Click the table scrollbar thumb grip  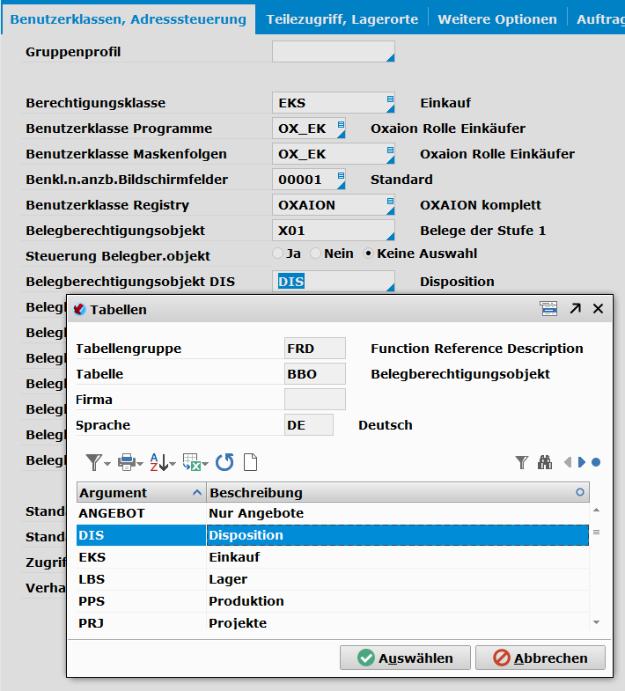coord(596,533)
